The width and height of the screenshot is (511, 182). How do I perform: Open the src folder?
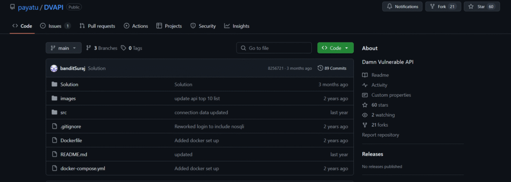(x=63, y=112)
